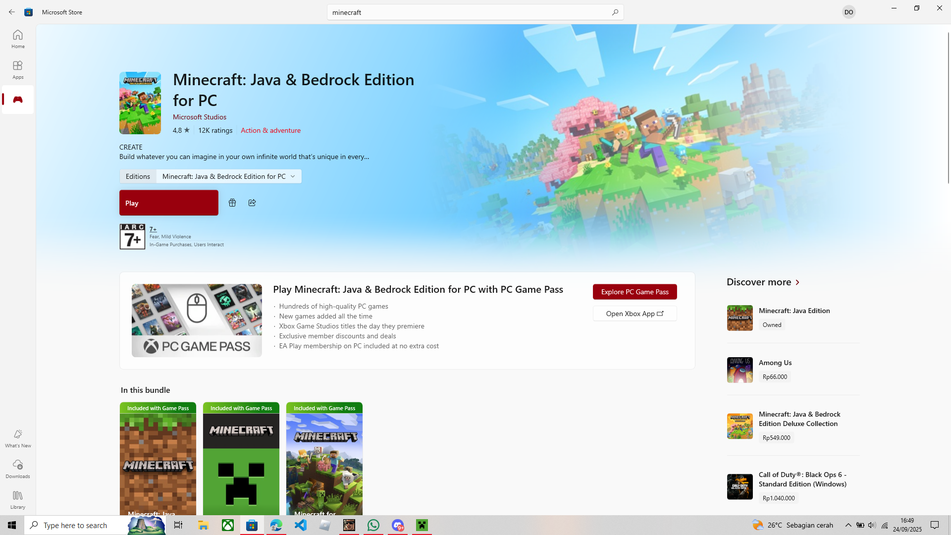Image resolution: width=951 pixels, height=535 pixels.
Task: Click Explore PC Game Pass button
Action: (x=635, y=292)
